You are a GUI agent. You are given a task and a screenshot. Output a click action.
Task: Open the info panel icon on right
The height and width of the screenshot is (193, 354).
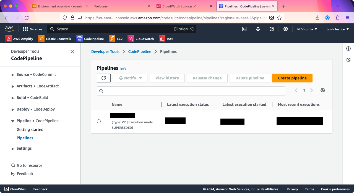[348, 49]
